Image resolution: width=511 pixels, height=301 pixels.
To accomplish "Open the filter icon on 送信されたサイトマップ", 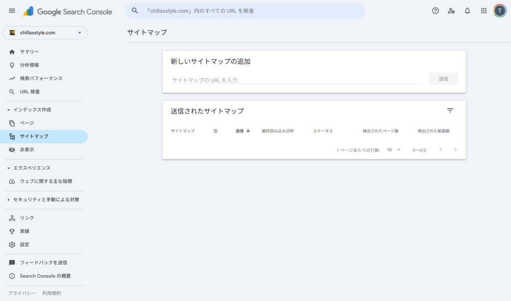I will click(x=451, y=110).
